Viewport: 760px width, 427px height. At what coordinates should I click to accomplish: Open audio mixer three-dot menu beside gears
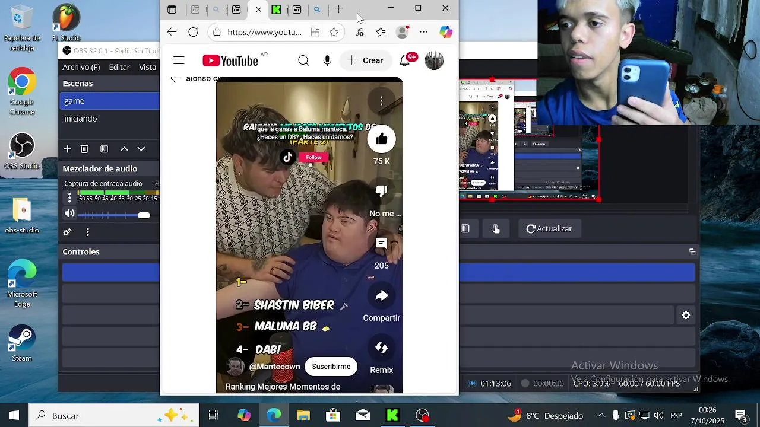(x=87, y=232)
